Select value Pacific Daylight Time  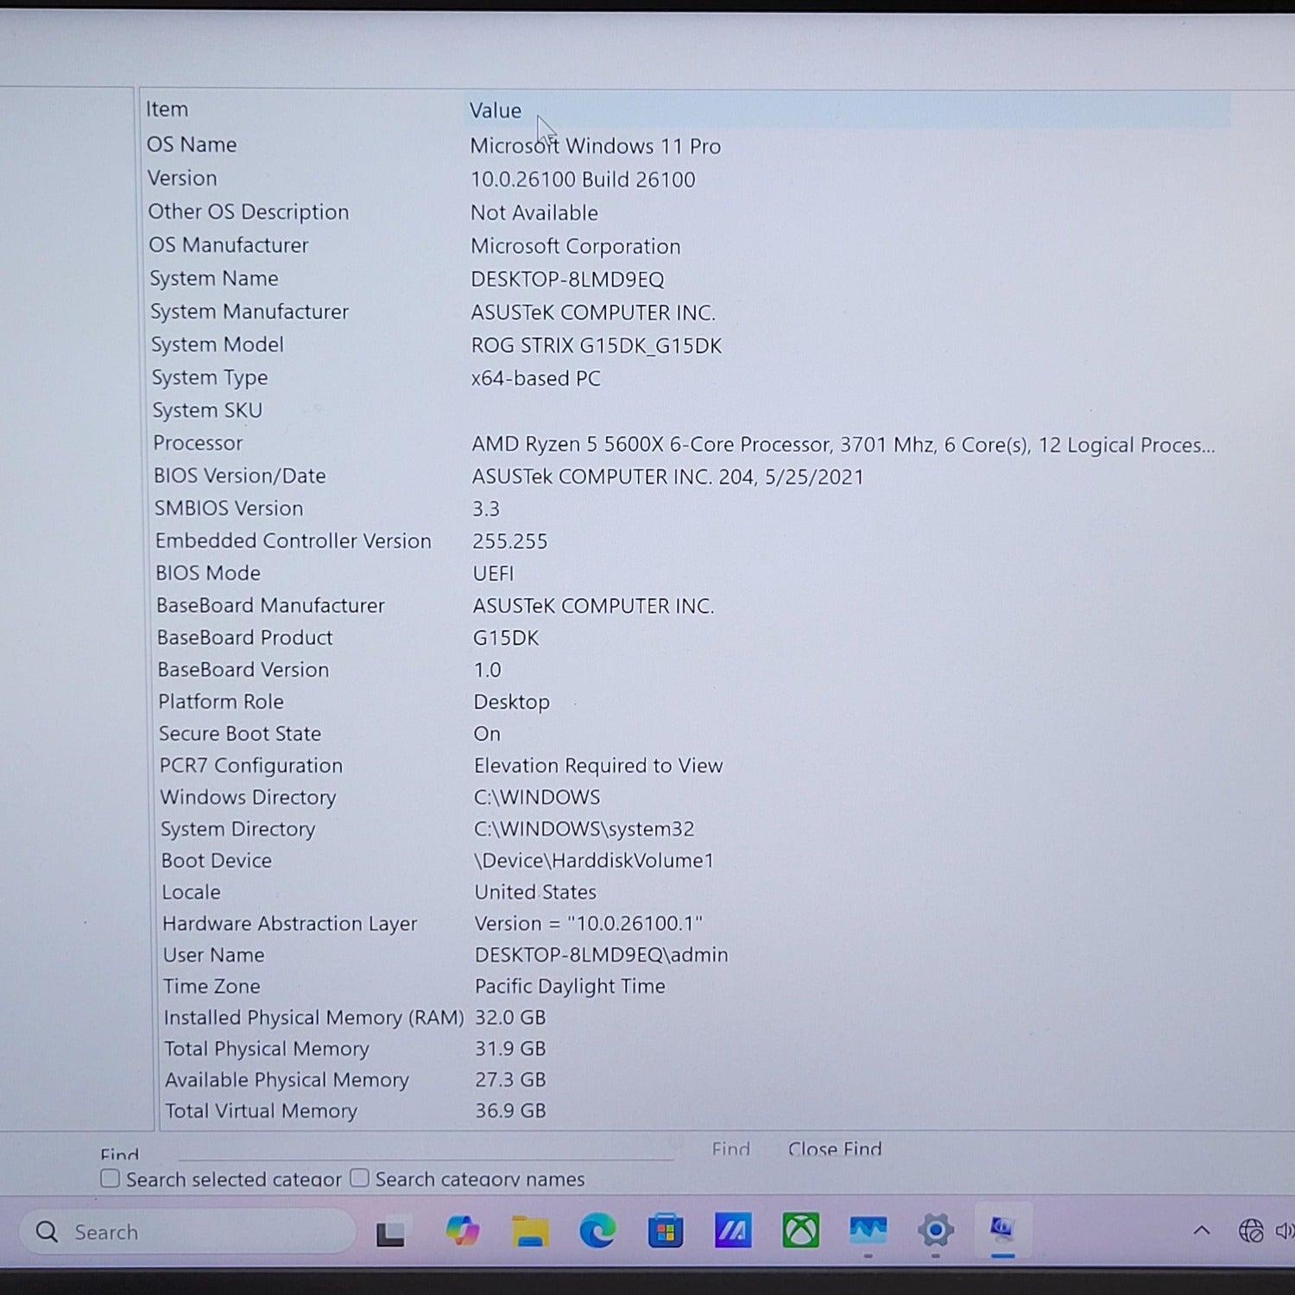[571, 986]
